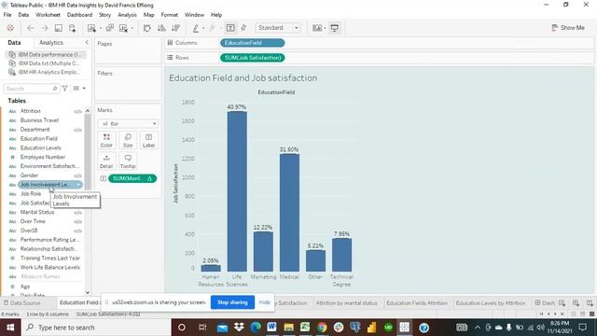
Task: Click the Highlight pen icon in toolbar
Action: (196, 28)
